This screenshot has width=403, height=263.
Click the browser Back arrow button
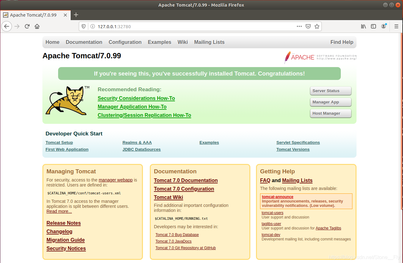pyautogui.click(x=7, y=26)
